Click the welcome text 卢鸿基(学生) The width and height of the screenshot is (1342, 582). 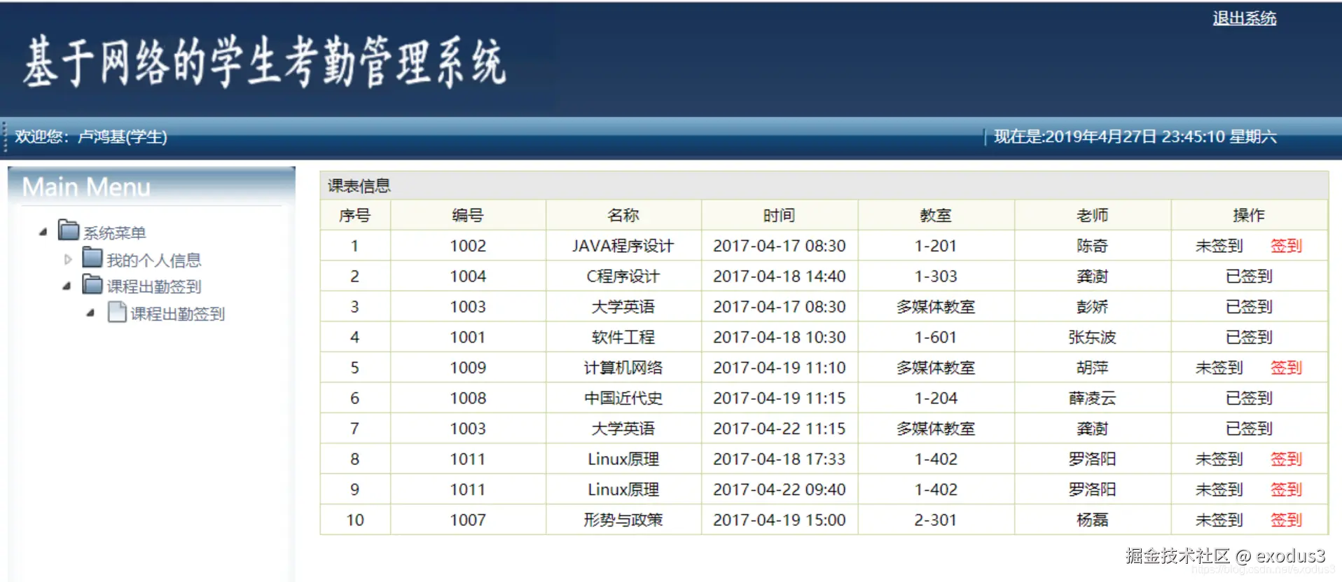point(123,137)
